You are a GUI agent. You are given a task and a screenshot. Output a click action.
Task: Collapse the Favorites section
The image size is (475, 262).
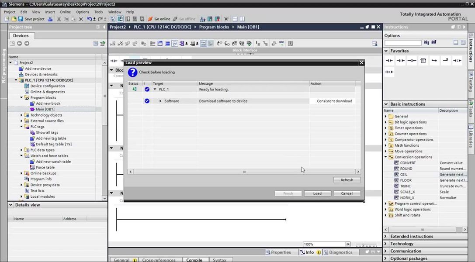[386, 51]
